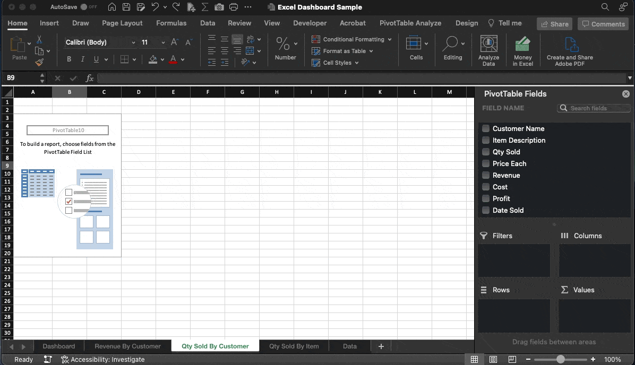Check the Revenue field checkbox
Screen dimensions: 635x365
485,175
